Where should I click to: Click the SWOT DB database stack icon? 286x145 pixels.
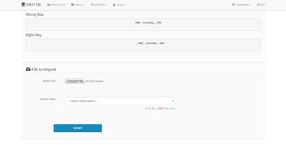[23, 5]
